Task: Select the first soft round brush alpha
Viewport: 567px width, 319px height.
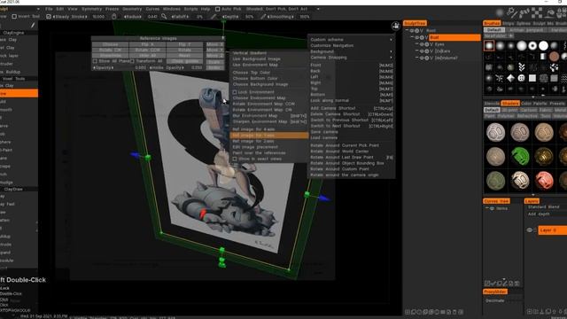Action: [x=489, y=45]
